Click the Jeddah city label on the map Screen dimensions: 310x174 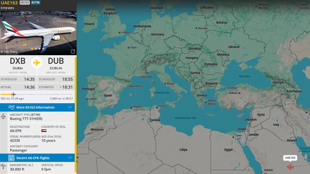[269, 170]
